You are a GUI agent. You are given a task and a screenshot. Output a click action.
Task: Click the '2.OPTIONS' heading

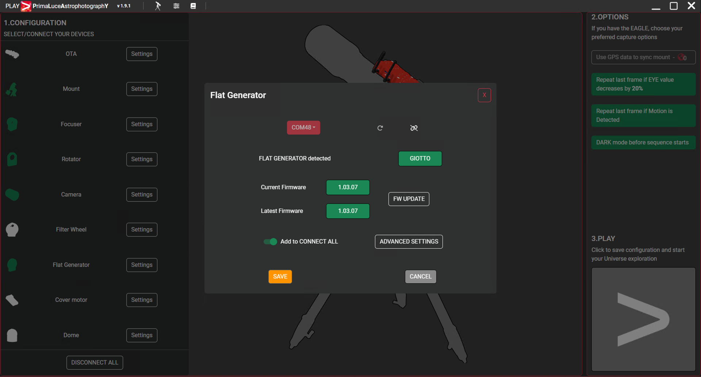point(610,17)
